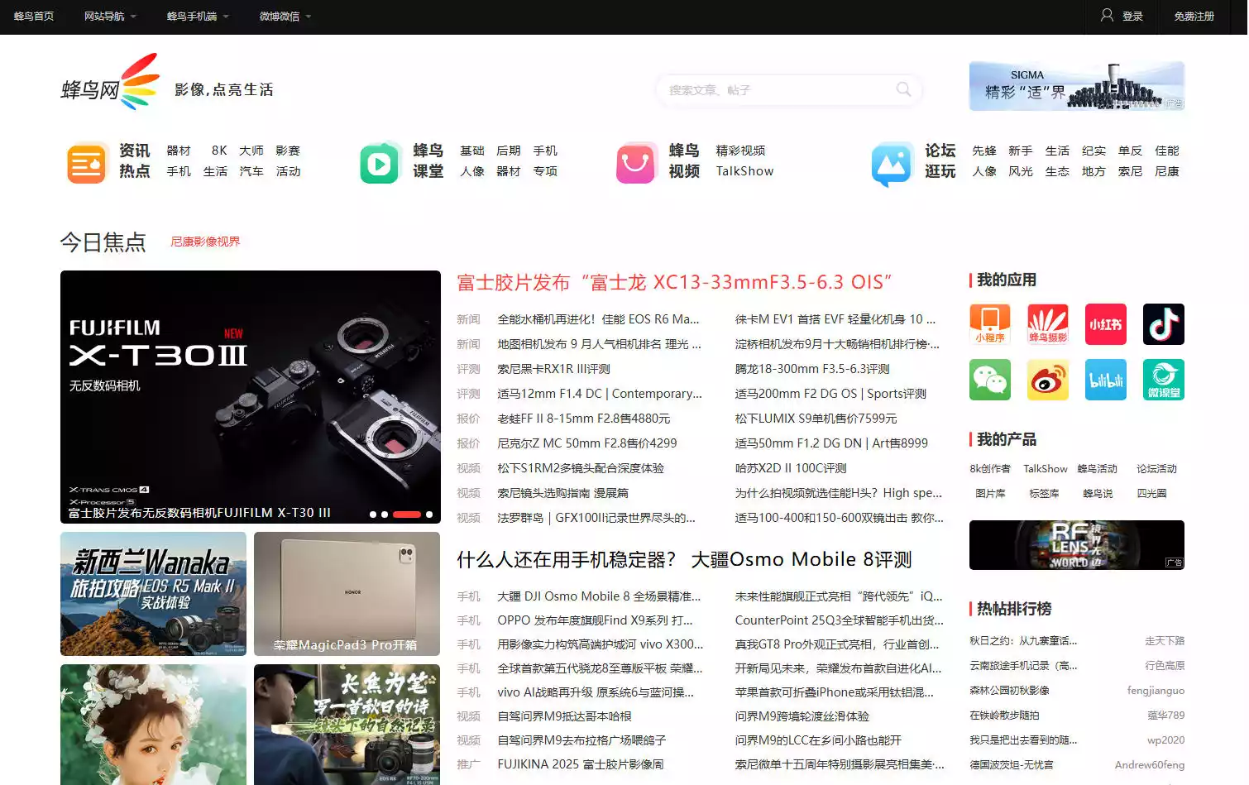
Task: Open the RF LENS WORLD banner ad
Action: (x=1077, y=545)
